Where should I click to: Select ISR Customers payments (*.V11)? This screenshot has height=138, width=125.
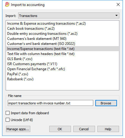click(x=62, y=64)
